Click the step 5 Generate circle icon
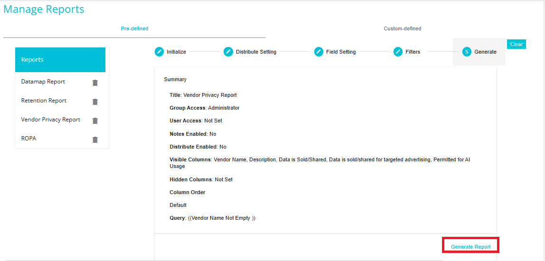Viewport: 545px width, 261px height. (x=467, y=52)
